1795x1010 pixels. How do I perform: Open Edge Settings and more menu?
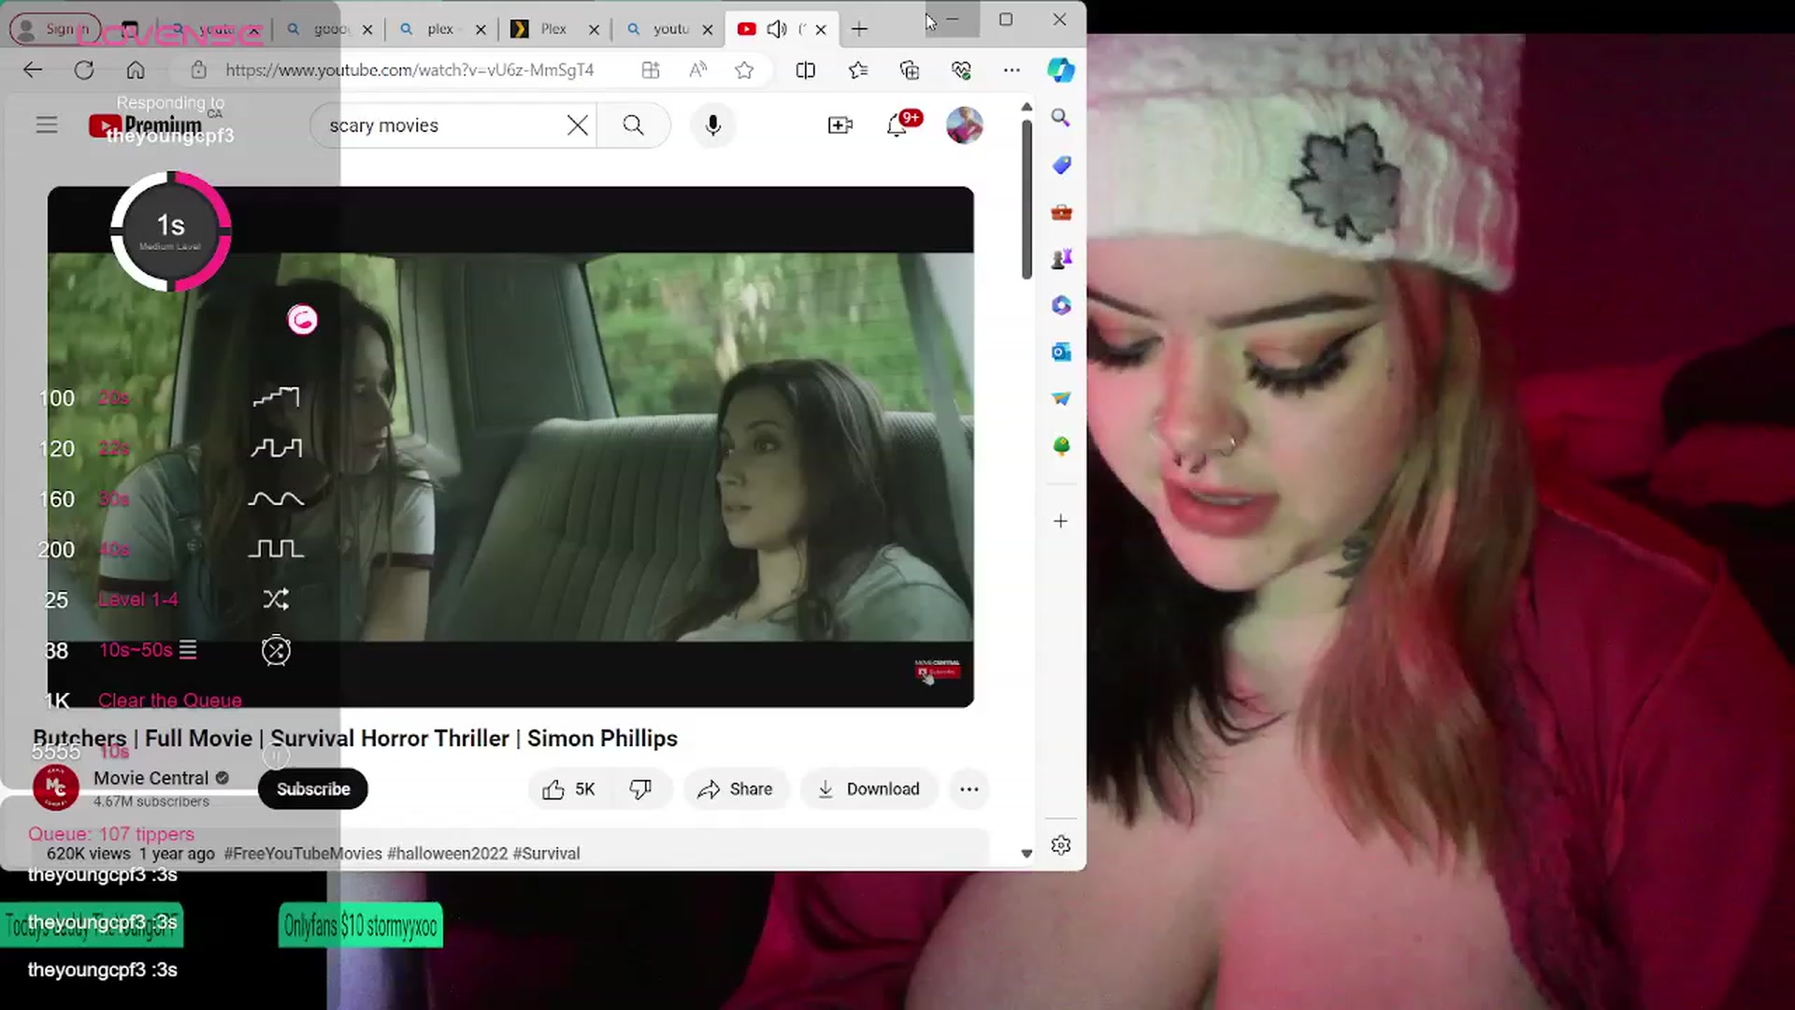pyautogui.click(x=1012, y=70)
